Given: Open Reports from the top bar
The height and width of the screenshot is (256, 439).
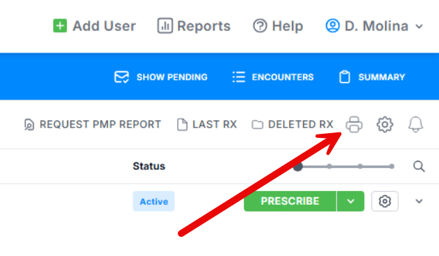Looking at the screenshot, I should click(x=194, y=26).
